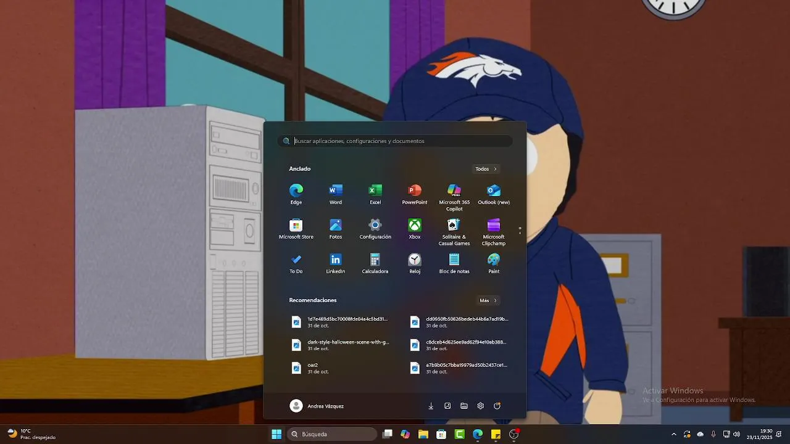
Task: Open the LinkedIn pinned app
Action: pos(336,263)
